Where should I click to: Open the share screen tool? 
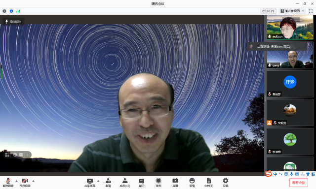[x=90, y=183]
